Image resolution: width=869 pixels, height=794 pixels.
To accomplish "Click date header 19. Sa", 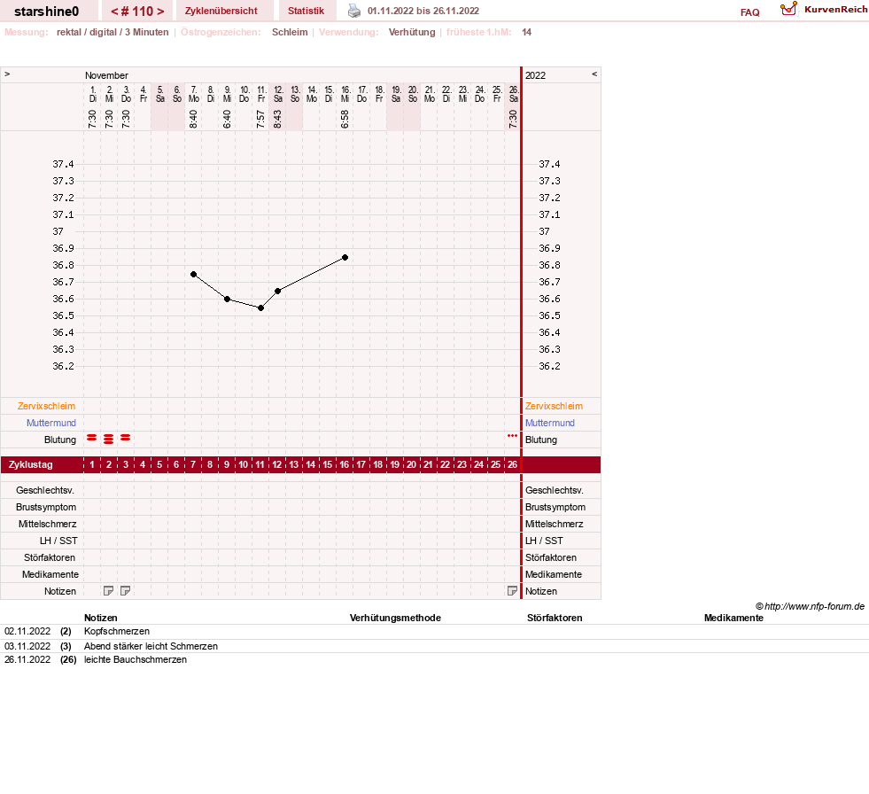I will pyautogui.click(x=396, y=94).
